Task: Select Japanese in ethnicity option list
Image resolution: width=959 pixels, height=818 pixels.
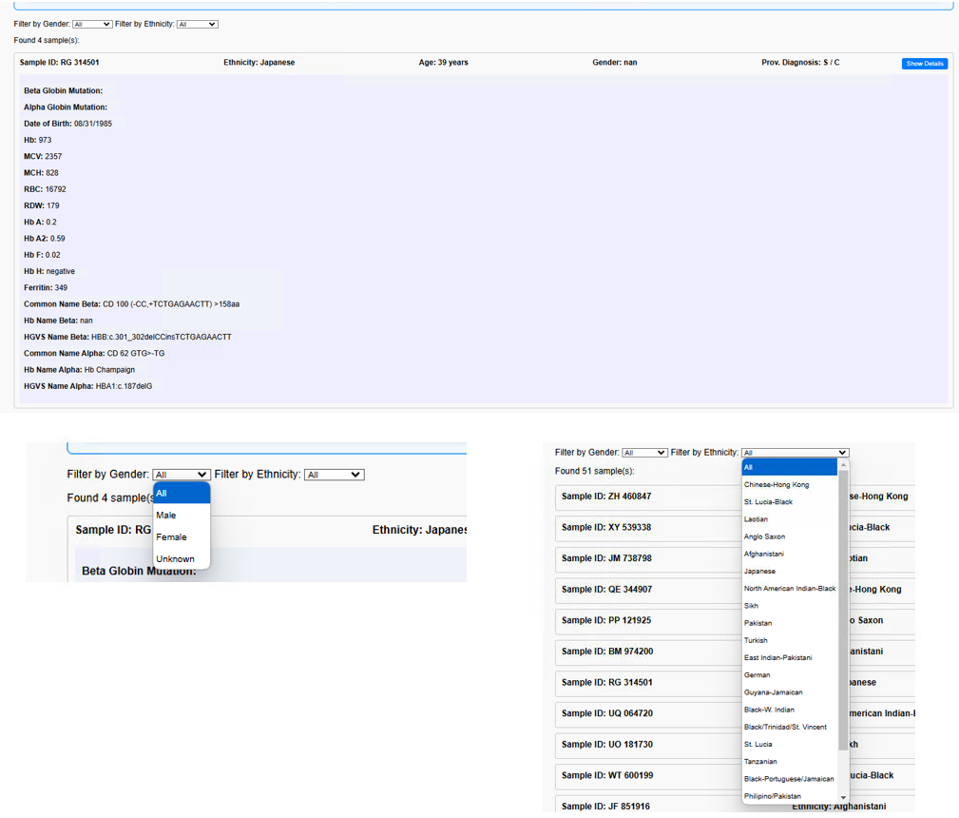Action: [x=789, y=572]
